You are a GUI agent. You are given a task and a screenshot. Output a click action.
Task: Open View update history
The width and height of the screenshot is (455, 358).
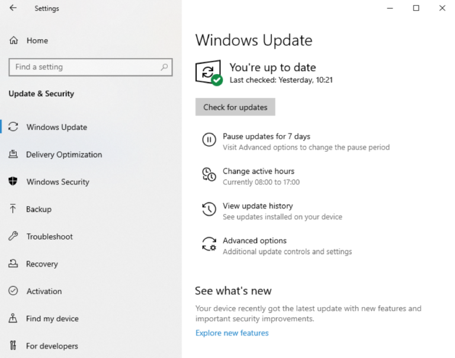[258, 206]
